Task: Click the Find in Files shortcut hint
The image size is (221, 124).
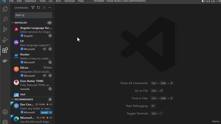Action: 153,99
